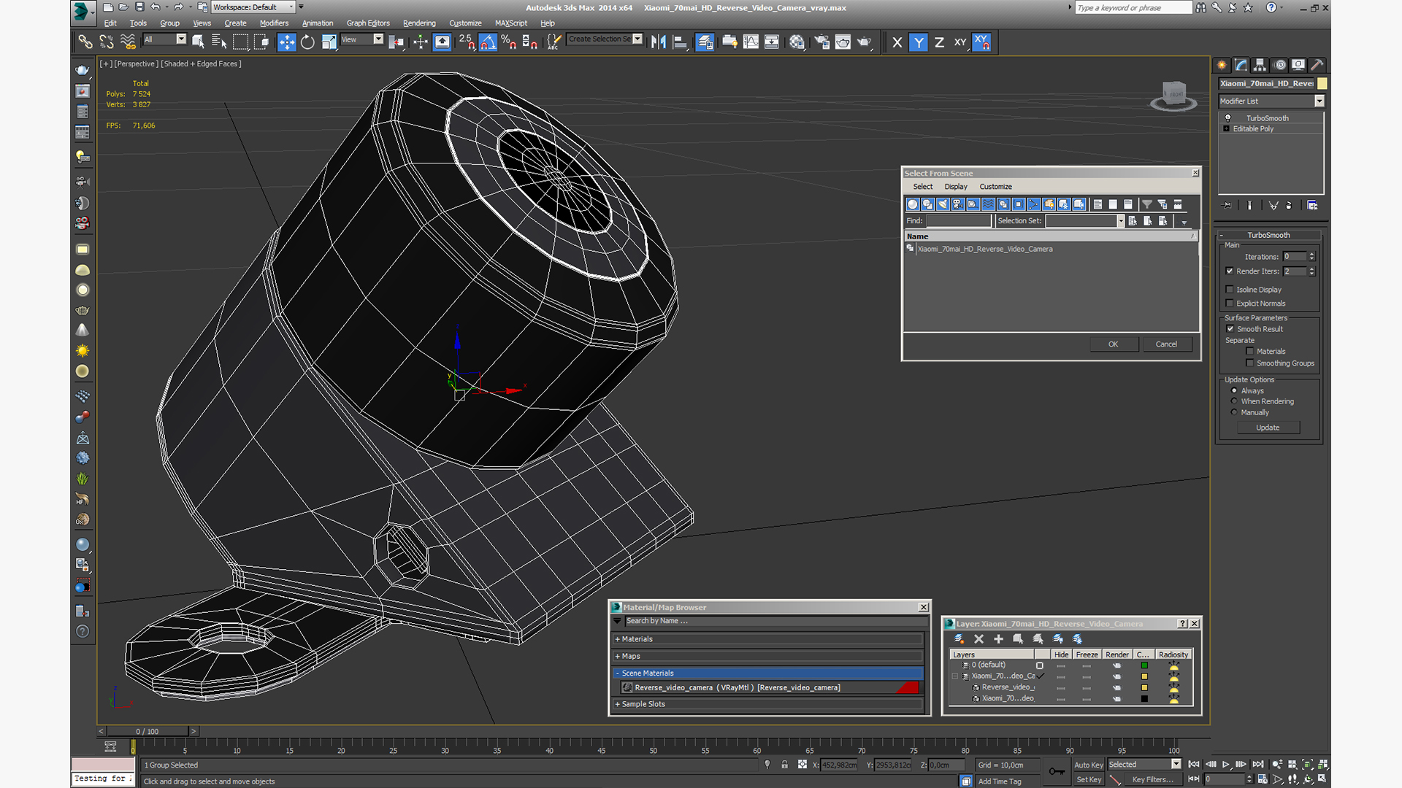The width and height of the screenshot is (1402, 788).
Task: Open the Modifiers menu
Action: [x=274, y=23]
